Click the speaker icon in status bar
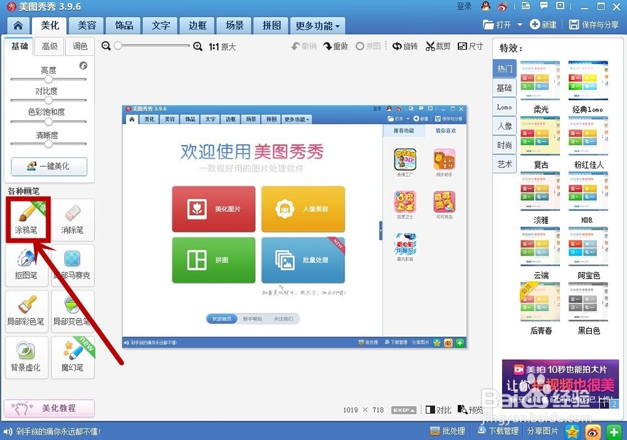 click(8, 432)
